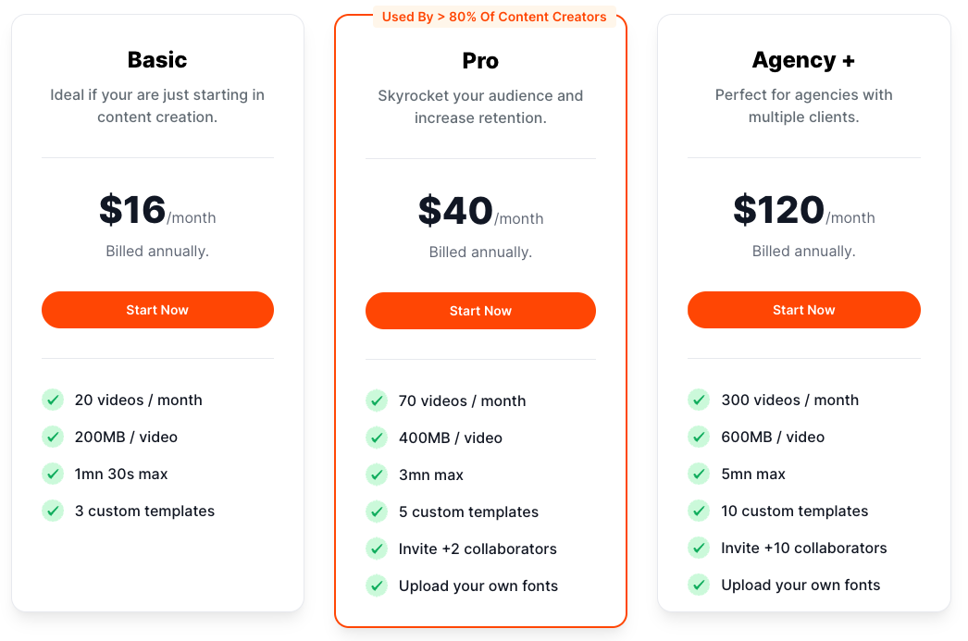Click checkmark beside 5mn max feature
The width and height of the screenshot is (968, 641).
click(x=699, y=474)
